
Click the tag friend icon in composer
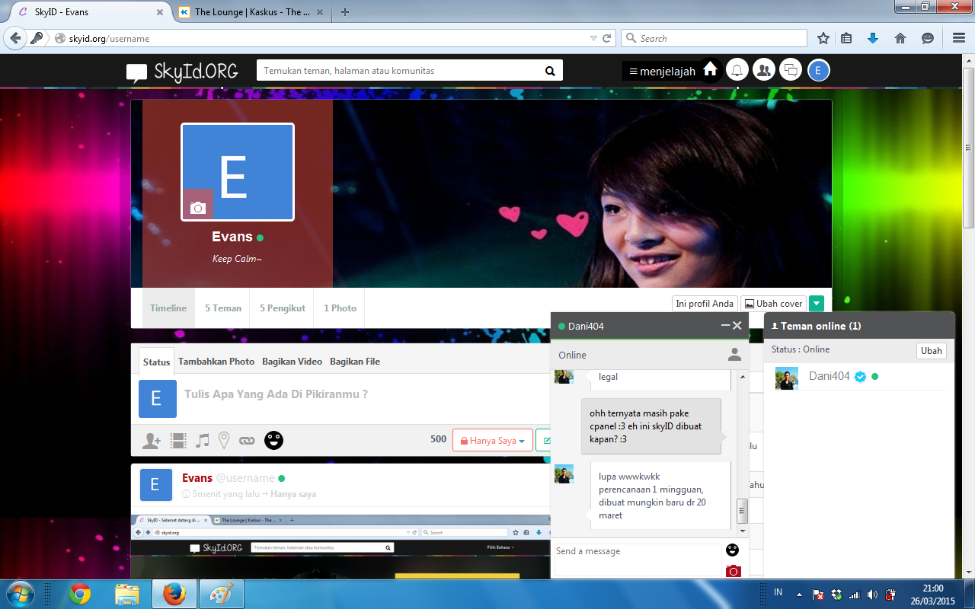(x=152, y=440)
